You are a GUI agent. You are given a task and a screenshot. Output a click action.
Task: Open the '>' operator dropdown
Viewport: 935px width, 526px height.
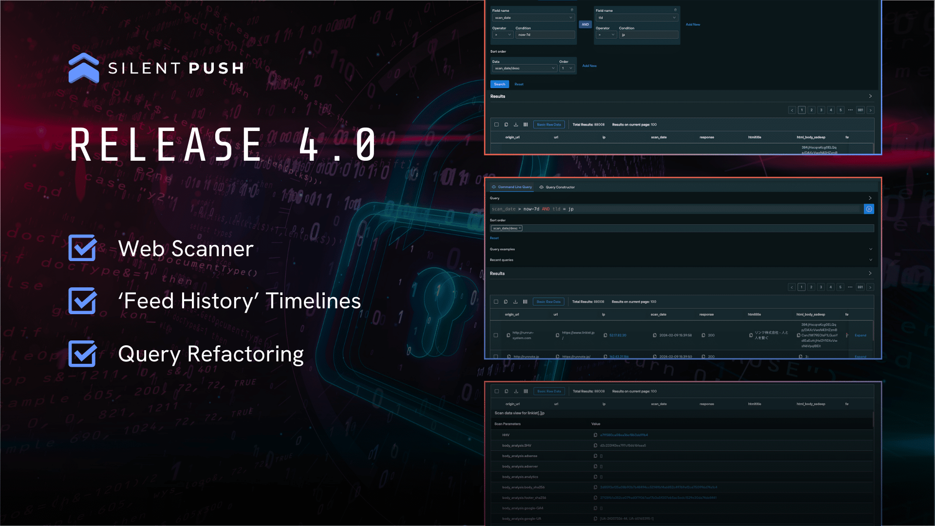tap(503, 35)
